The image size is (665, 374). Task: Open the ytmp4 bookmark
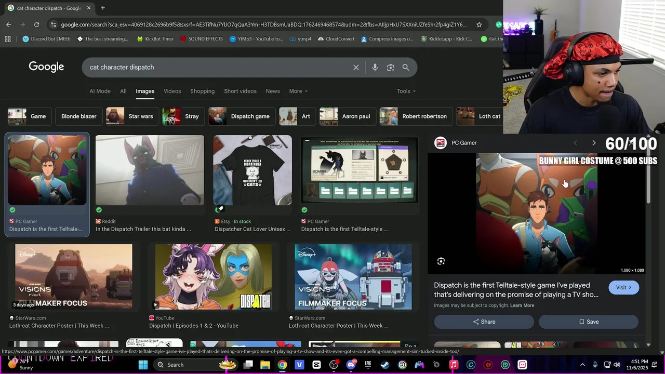coord(300,39)
